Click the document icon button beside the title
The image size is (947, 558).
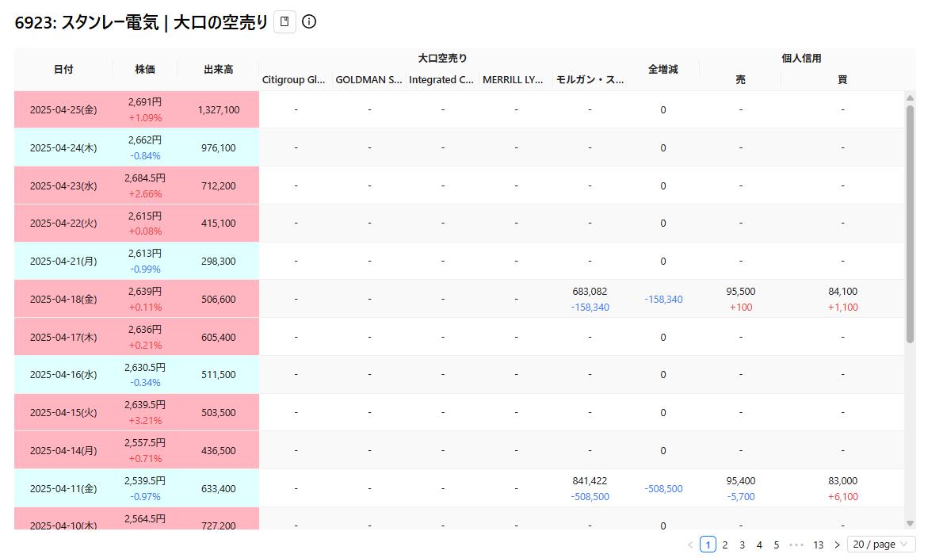(284, 22)
